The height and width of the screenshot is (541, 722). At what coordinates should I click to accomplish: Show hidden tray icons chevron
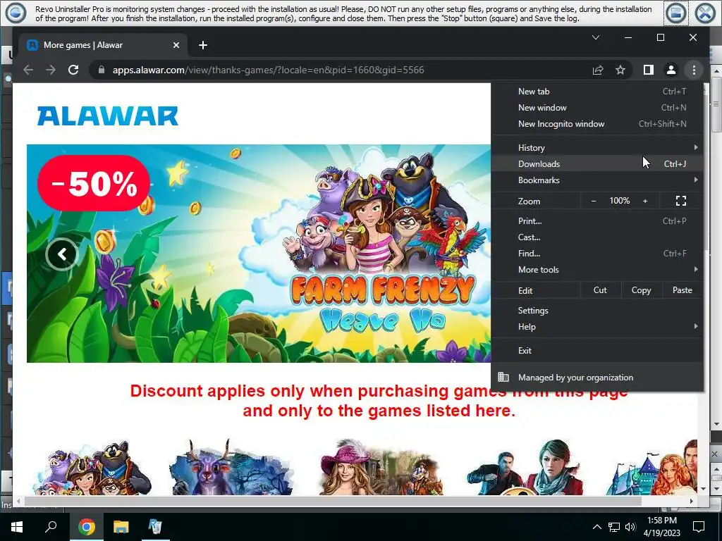point(596,527)
